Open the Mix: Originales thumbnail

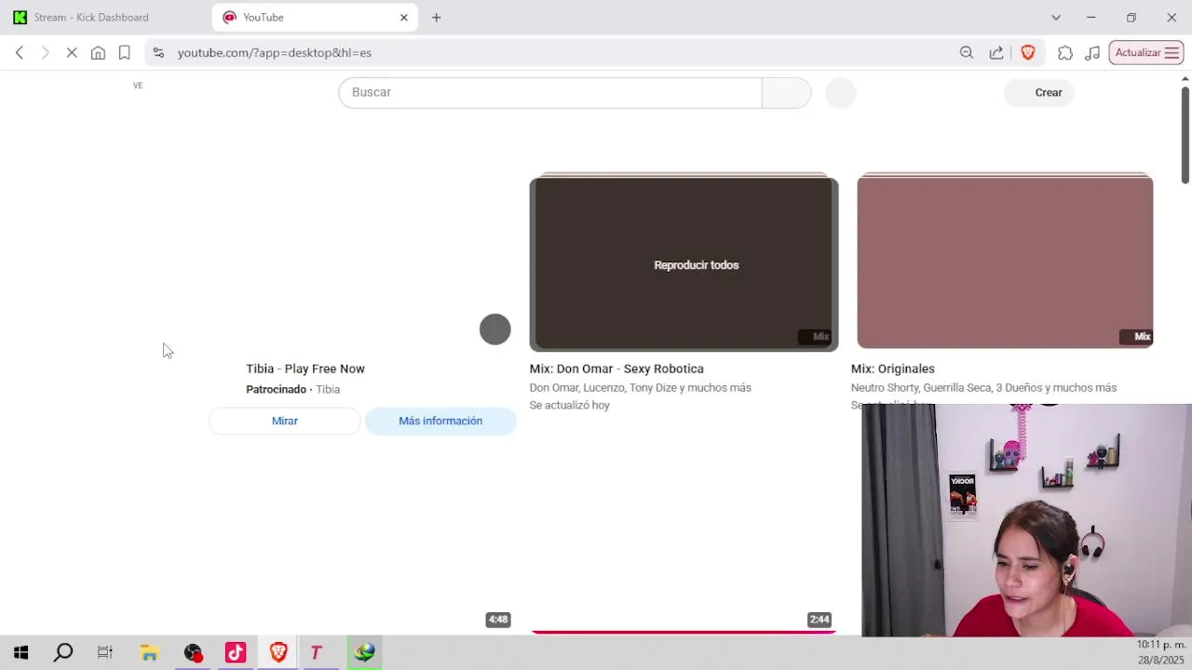(x=1005, y=261)
